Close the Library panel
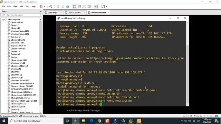 (41, 11)
